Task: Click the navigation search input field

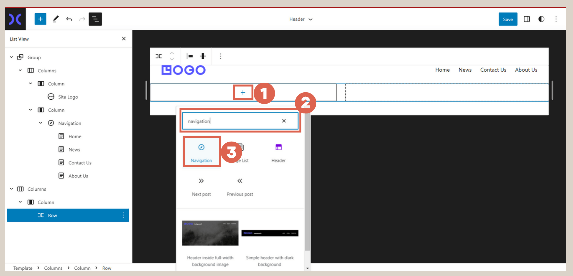Action: 230,121
